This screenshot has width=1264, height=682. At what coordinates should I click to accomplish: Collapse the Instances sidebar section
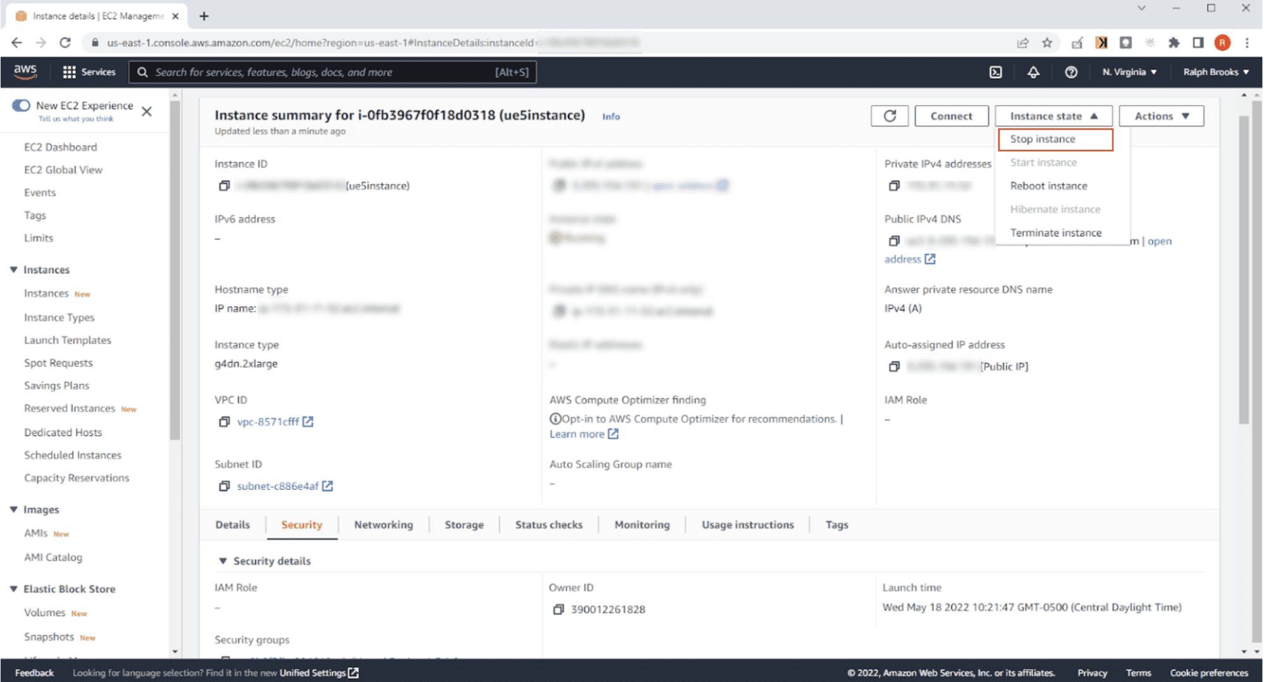click(13, 269)
